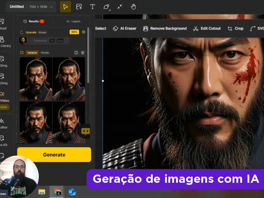Select the Lasso selection tool

coord(106,7)
